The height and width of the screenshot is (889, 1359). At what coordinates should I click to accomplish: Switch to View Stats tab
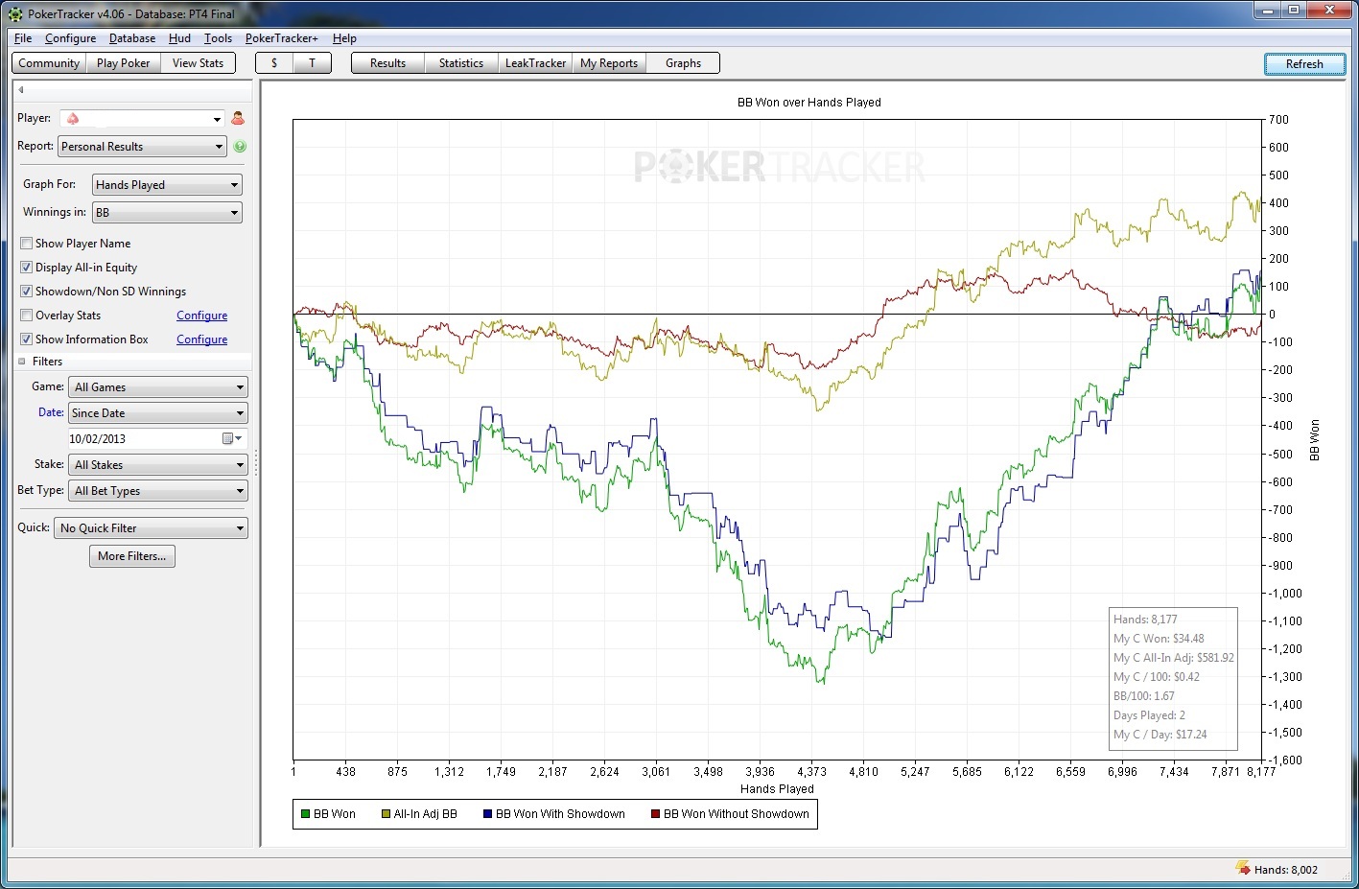click(198, 63)
